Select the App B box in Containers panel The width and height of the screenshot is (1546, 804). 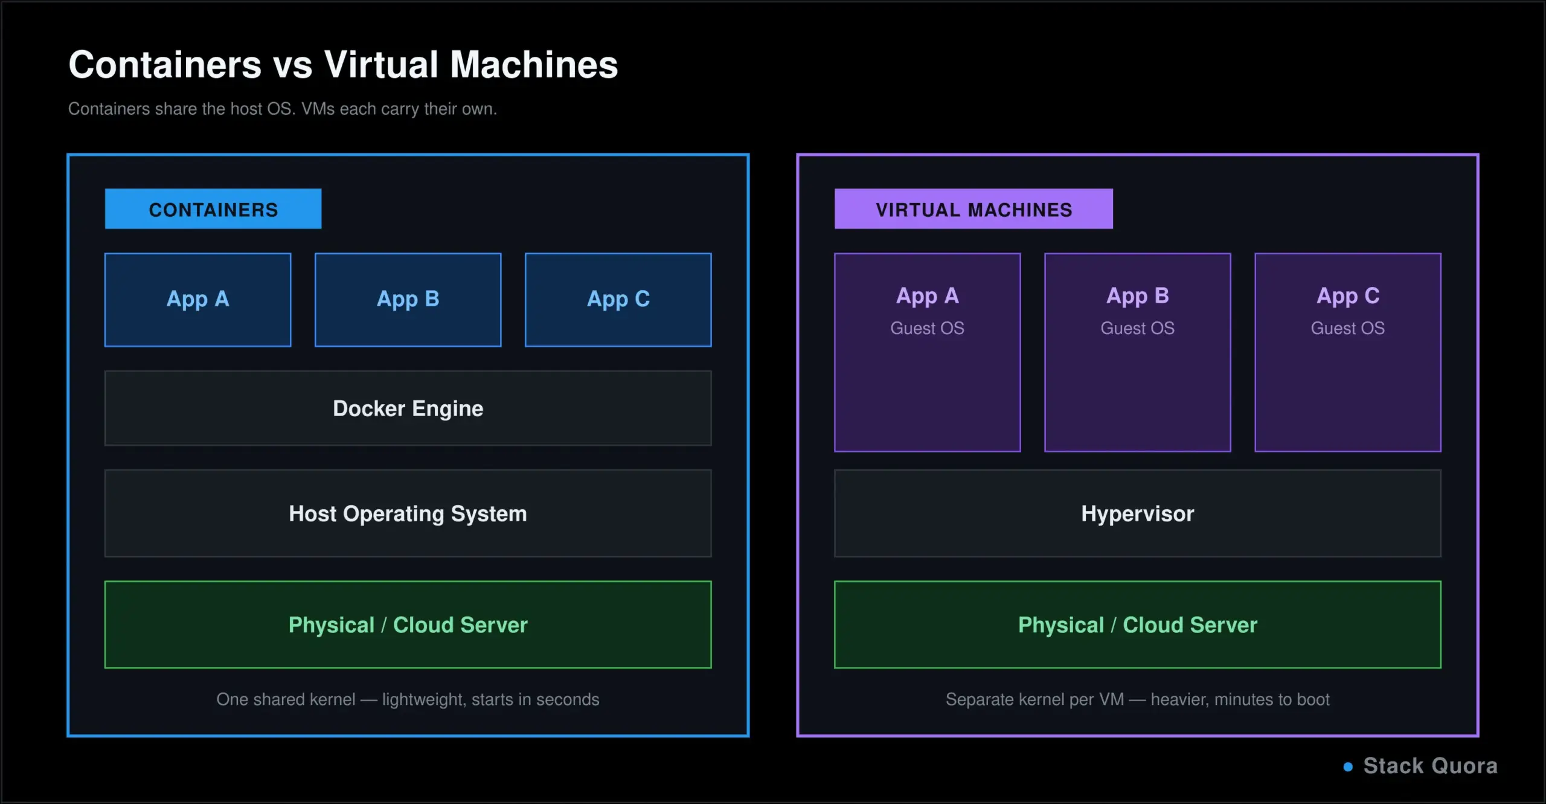point(408,300)
